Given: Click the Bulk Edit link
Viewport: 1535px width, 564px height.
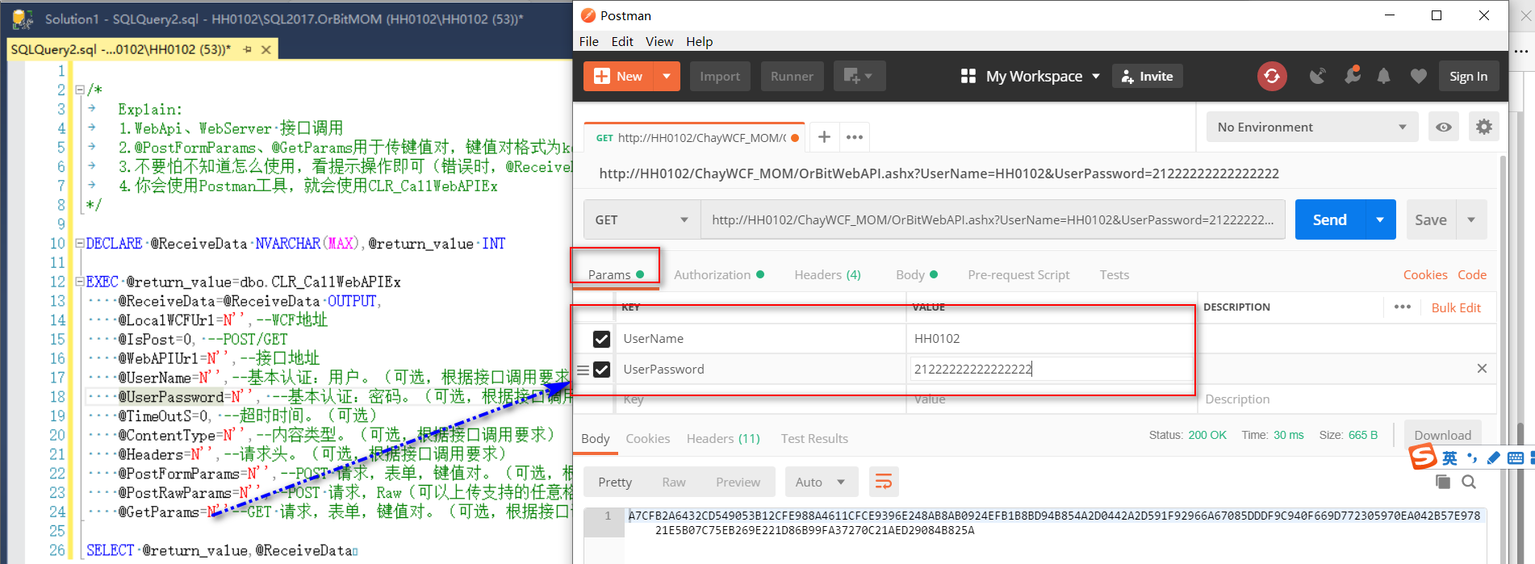Looking at the screenshot, I should pyautogui.click(x=1456, y=307).
